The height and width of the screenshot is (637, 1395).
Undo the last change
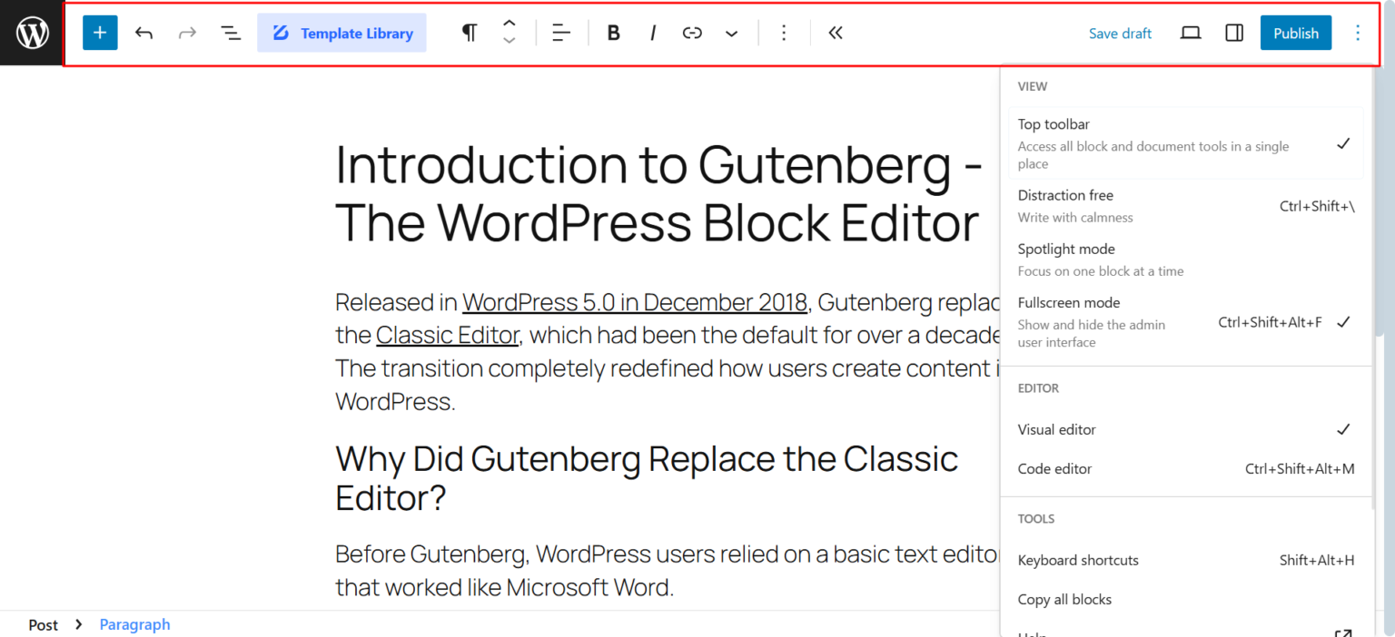click(x=143, y=32)
